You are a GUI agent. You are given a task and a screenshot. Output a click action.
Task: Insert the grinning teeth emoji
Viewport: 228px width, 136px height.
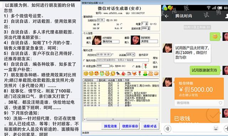pos(107,74)
